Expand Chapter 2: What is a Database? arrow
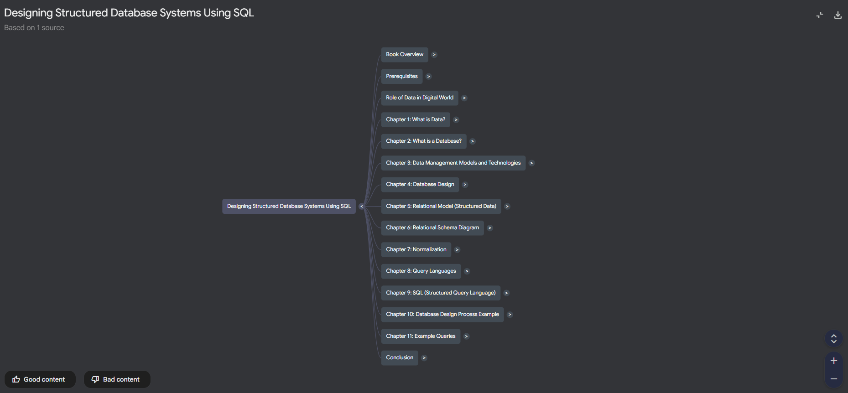This screenshot has height=393, width=848. pyautogui.click(x=473, y=141)
